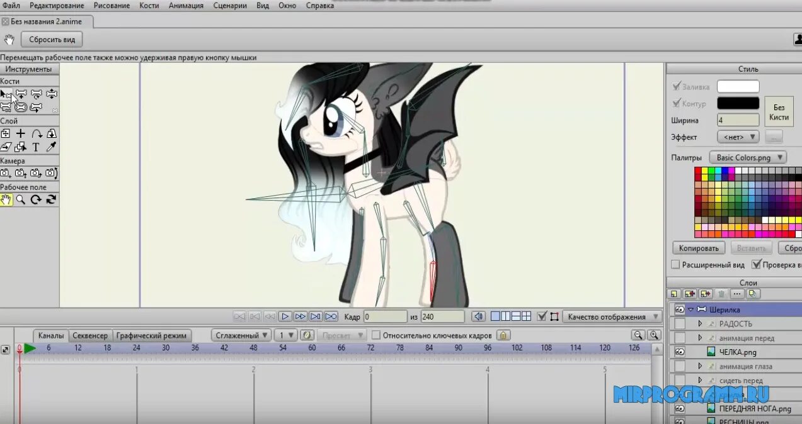This screenshot has height=424, width=802.
Task: Hide the ЧЕЛКА.png layer
Action: (x=679, y=352)
